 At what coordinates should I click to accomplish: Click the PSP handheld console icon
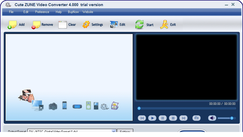(x=77, y=106)
